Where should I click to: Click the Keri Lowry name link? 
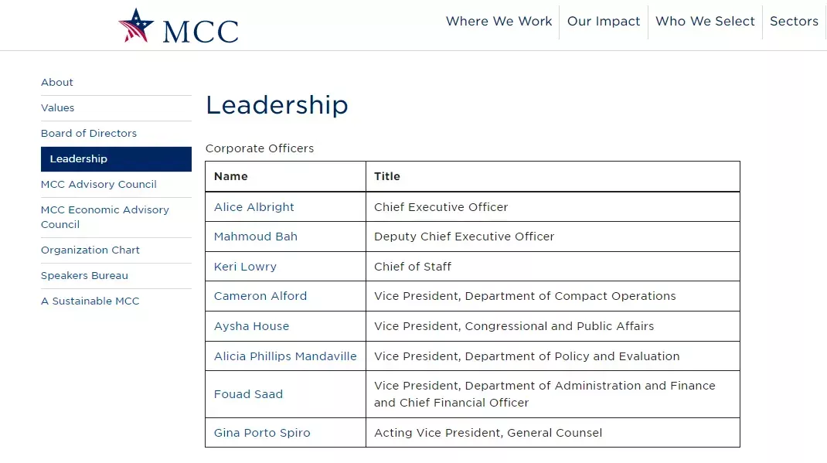[x=245, y=267]
